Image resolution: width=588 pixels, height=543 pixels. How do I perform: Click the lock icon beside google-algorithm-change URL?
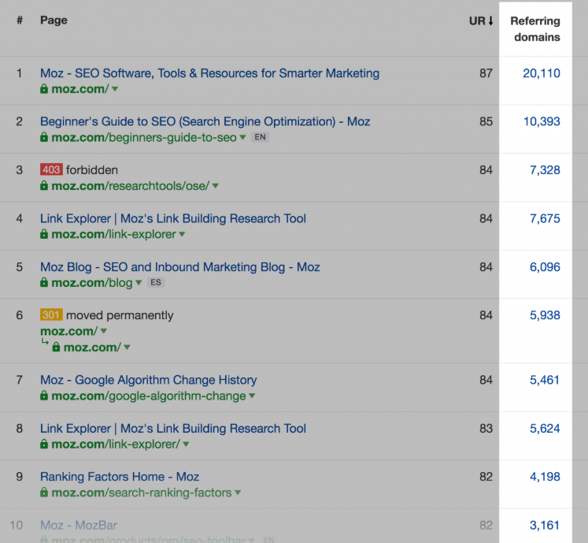44,396
